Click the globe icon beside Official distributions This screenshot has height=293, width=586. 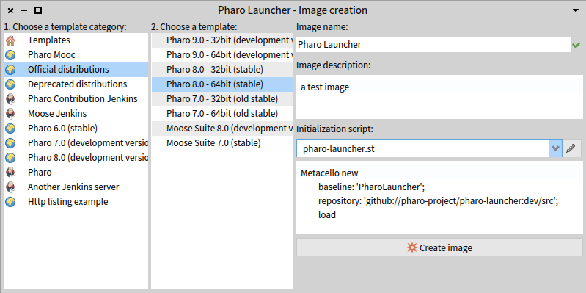click(10, 70)
